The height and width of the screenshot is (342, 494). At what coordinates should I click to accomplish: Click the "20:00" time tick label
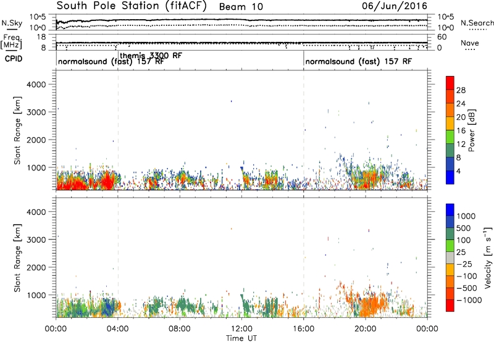point(366,329)
